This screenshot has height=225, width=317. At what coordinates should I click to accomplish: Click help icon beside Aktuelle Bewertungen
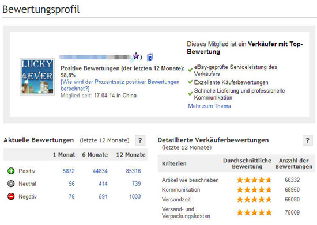click(x=140, y=140)
